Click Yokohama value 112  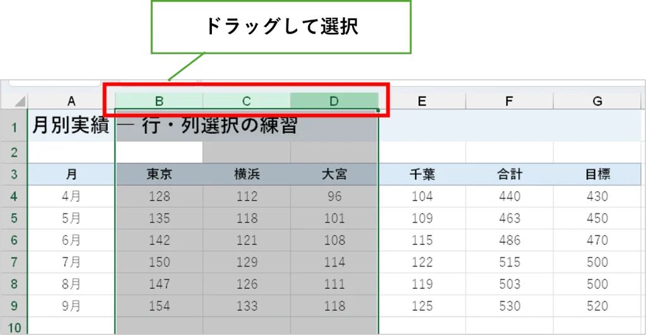247,196
